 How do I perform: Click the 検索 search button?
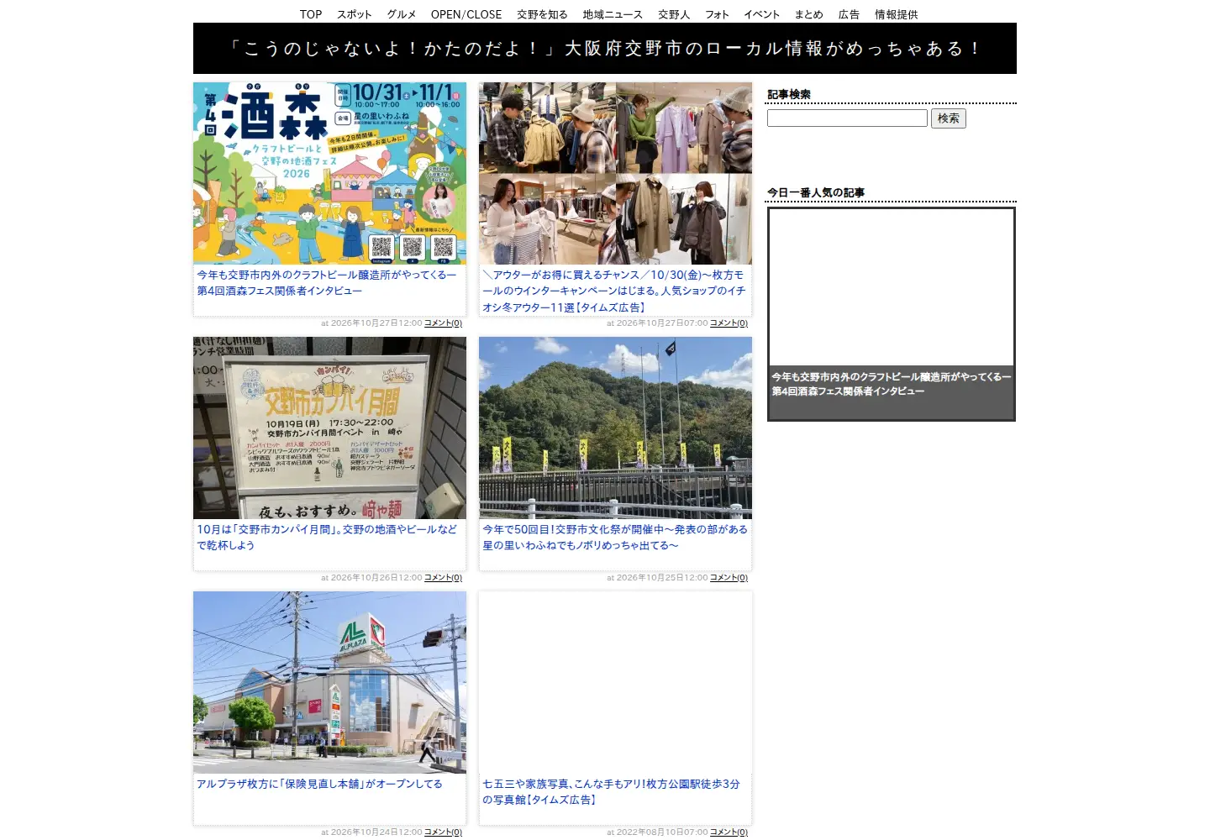coord(949,118)
